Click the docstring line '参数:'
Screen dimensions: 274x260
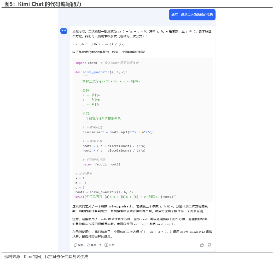[x=86, y=91]
